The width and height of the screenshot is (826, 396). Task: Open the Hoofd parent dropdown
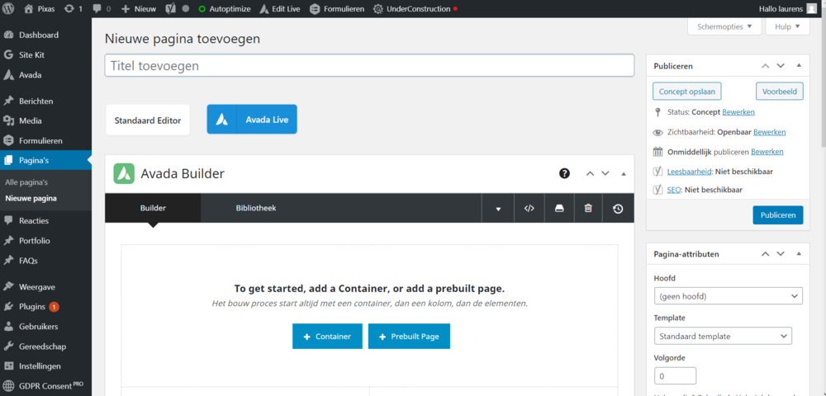(728, 296)
